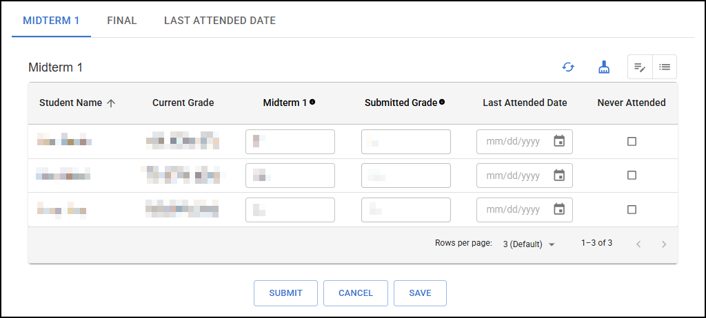Switch to the FINAL tab
This screenshot has width=706, height=318.
[122, 21]
